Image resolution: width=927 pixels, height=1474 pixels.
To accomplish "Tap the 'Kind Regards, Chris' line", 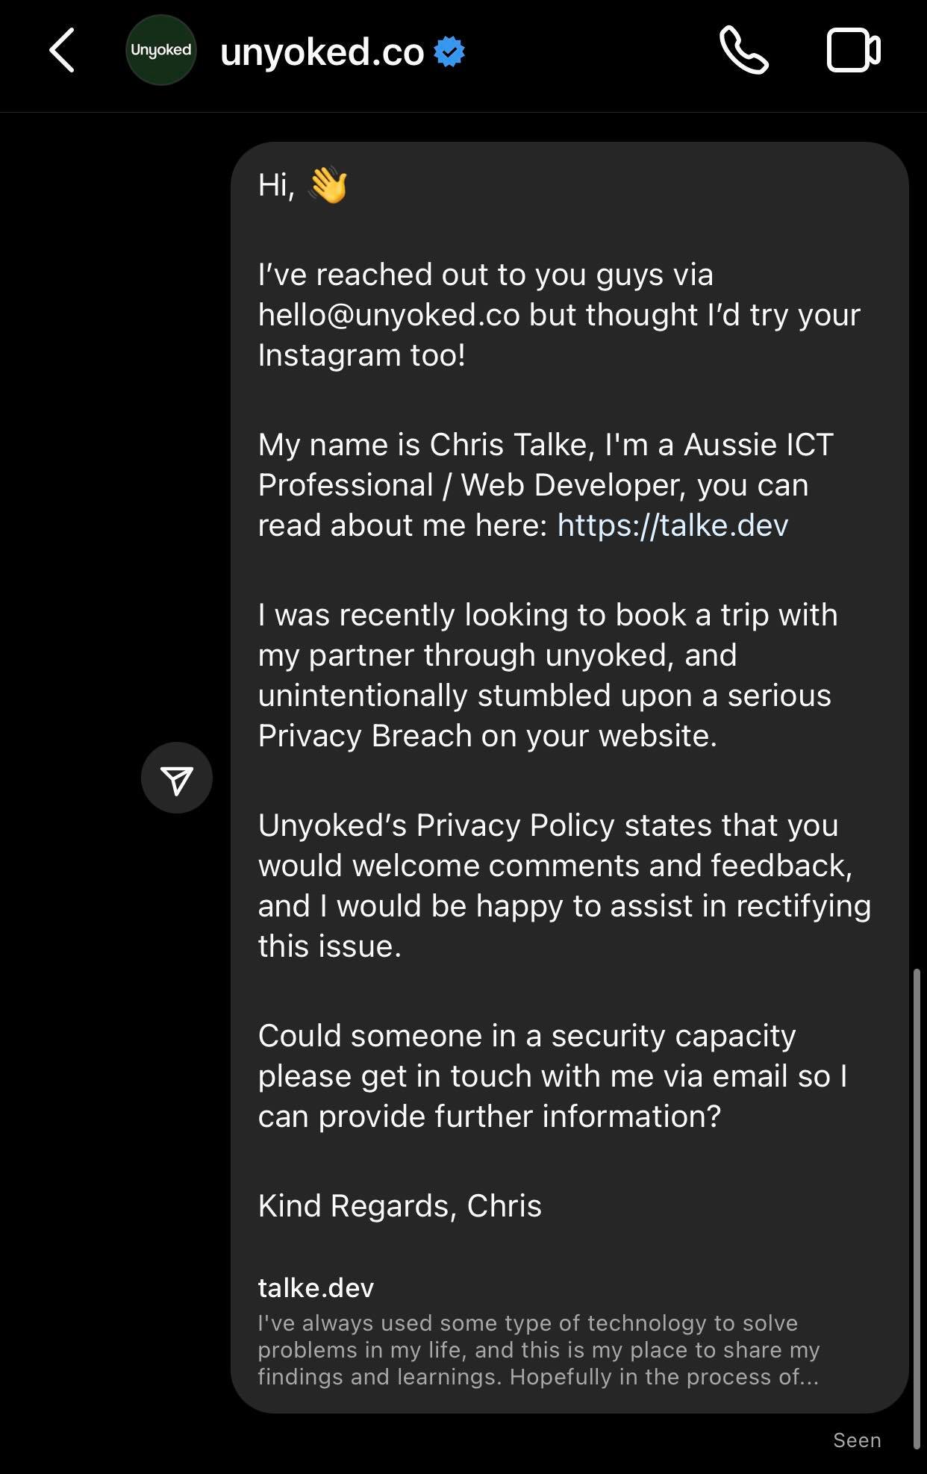I will (x=400, y=1206).
